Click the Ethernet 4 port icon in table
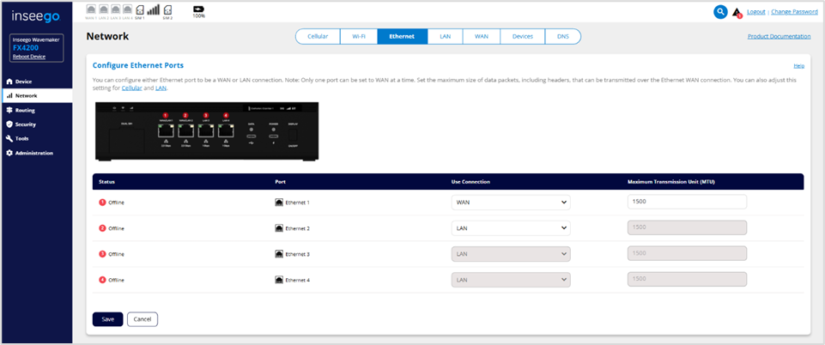Image resolution: width=825 pixels, height=345 pixels. [279, 280]
